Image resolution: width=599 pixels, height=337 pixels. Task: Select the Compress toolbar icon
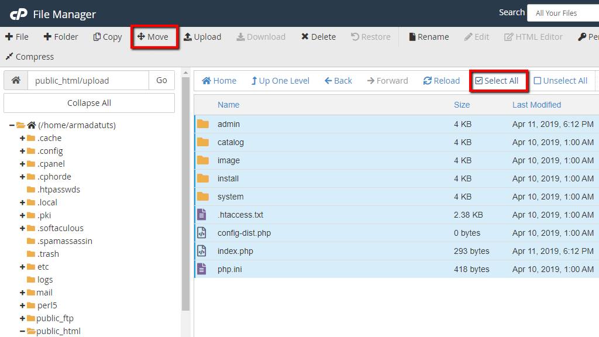(29, 56)
